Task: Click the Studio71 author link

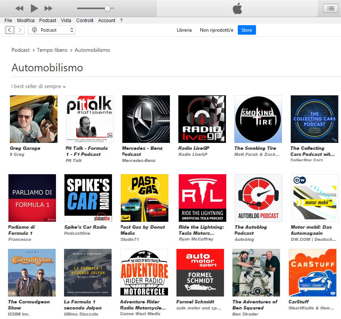Action: click(130, 239)
